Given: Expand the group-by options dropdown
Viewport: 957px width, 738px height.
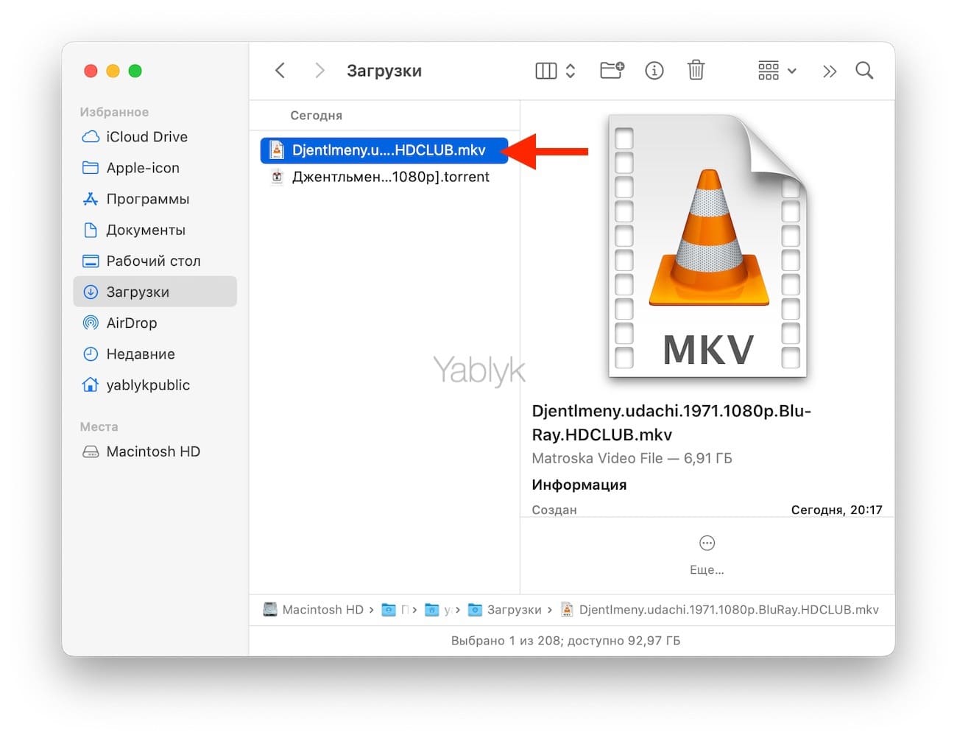Looking at the screenshot, I should 777,71.
